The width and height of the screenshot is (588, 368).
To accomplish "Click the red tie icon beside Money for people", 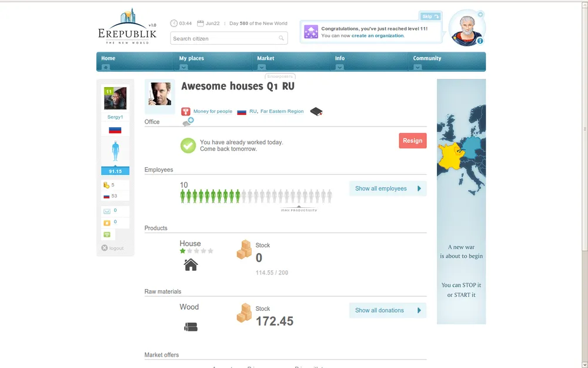I will tap(186, 111).
